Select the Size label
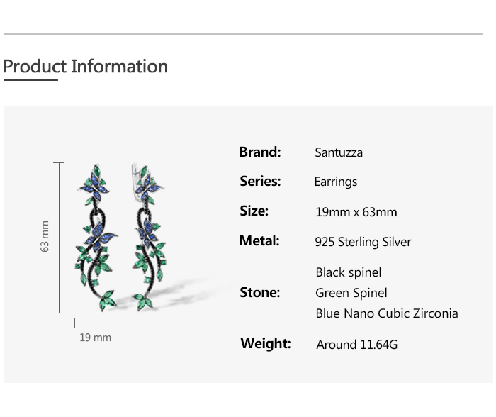Image resolution: width=496 pixels, height=417 pixels. 254,211
